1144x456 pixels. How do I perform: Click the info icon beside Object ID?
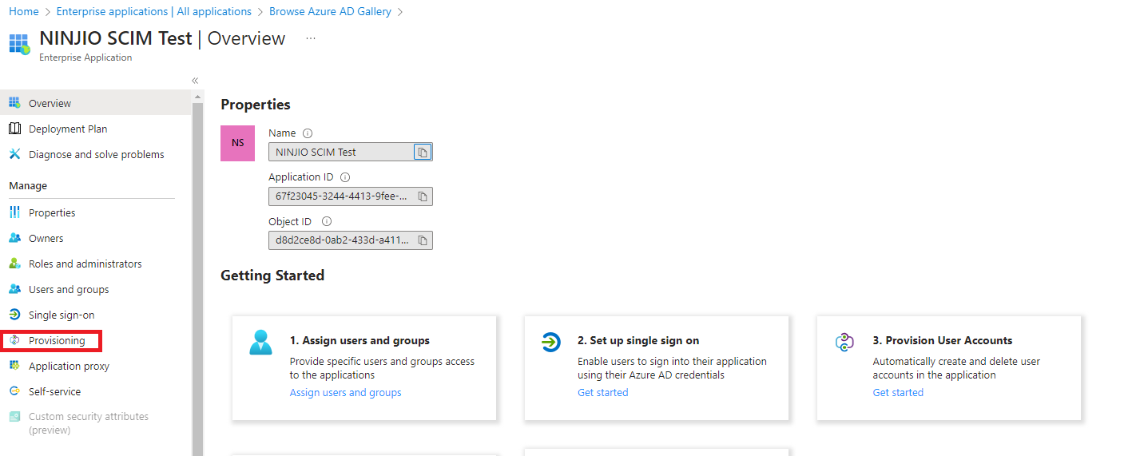coord(326,222)
